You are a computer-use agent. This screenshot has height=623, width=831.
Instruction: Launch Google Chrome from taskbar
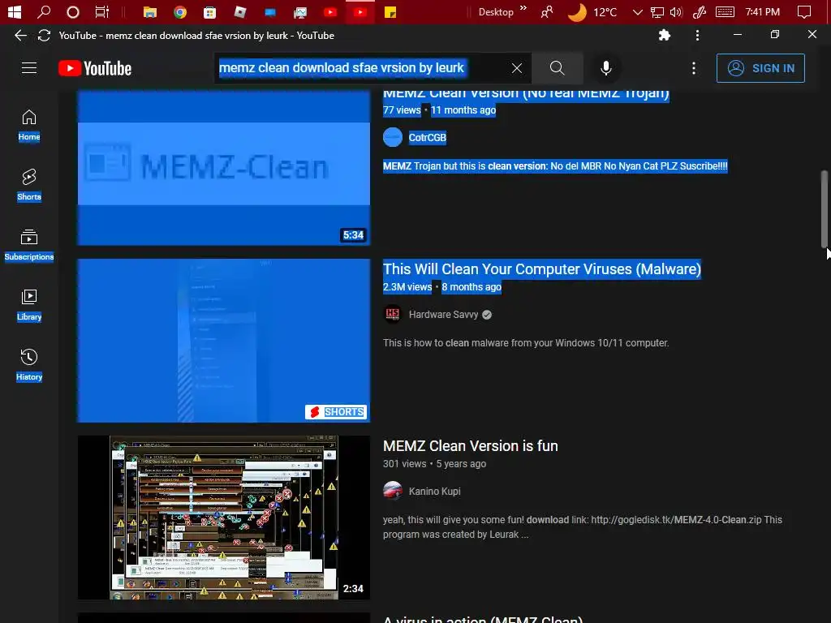click(x=180, y=11)
